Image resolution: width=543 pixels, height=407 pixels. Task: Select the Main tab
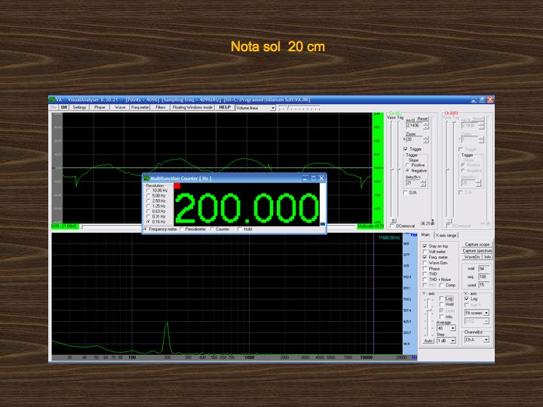[x=425, y=236]
